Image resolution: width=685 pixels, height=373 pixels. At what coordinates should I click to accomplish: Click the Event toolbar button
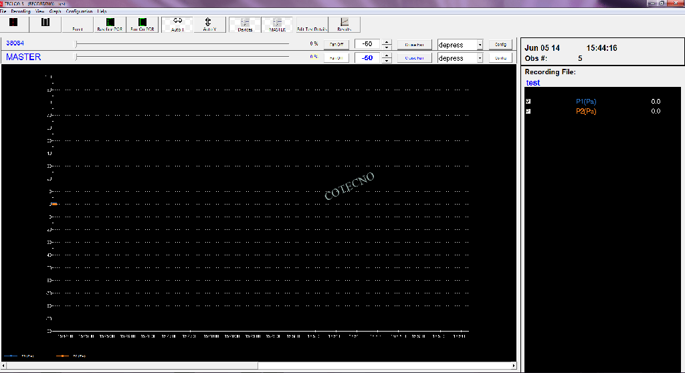pyautogui.click(x=78, y=25)
